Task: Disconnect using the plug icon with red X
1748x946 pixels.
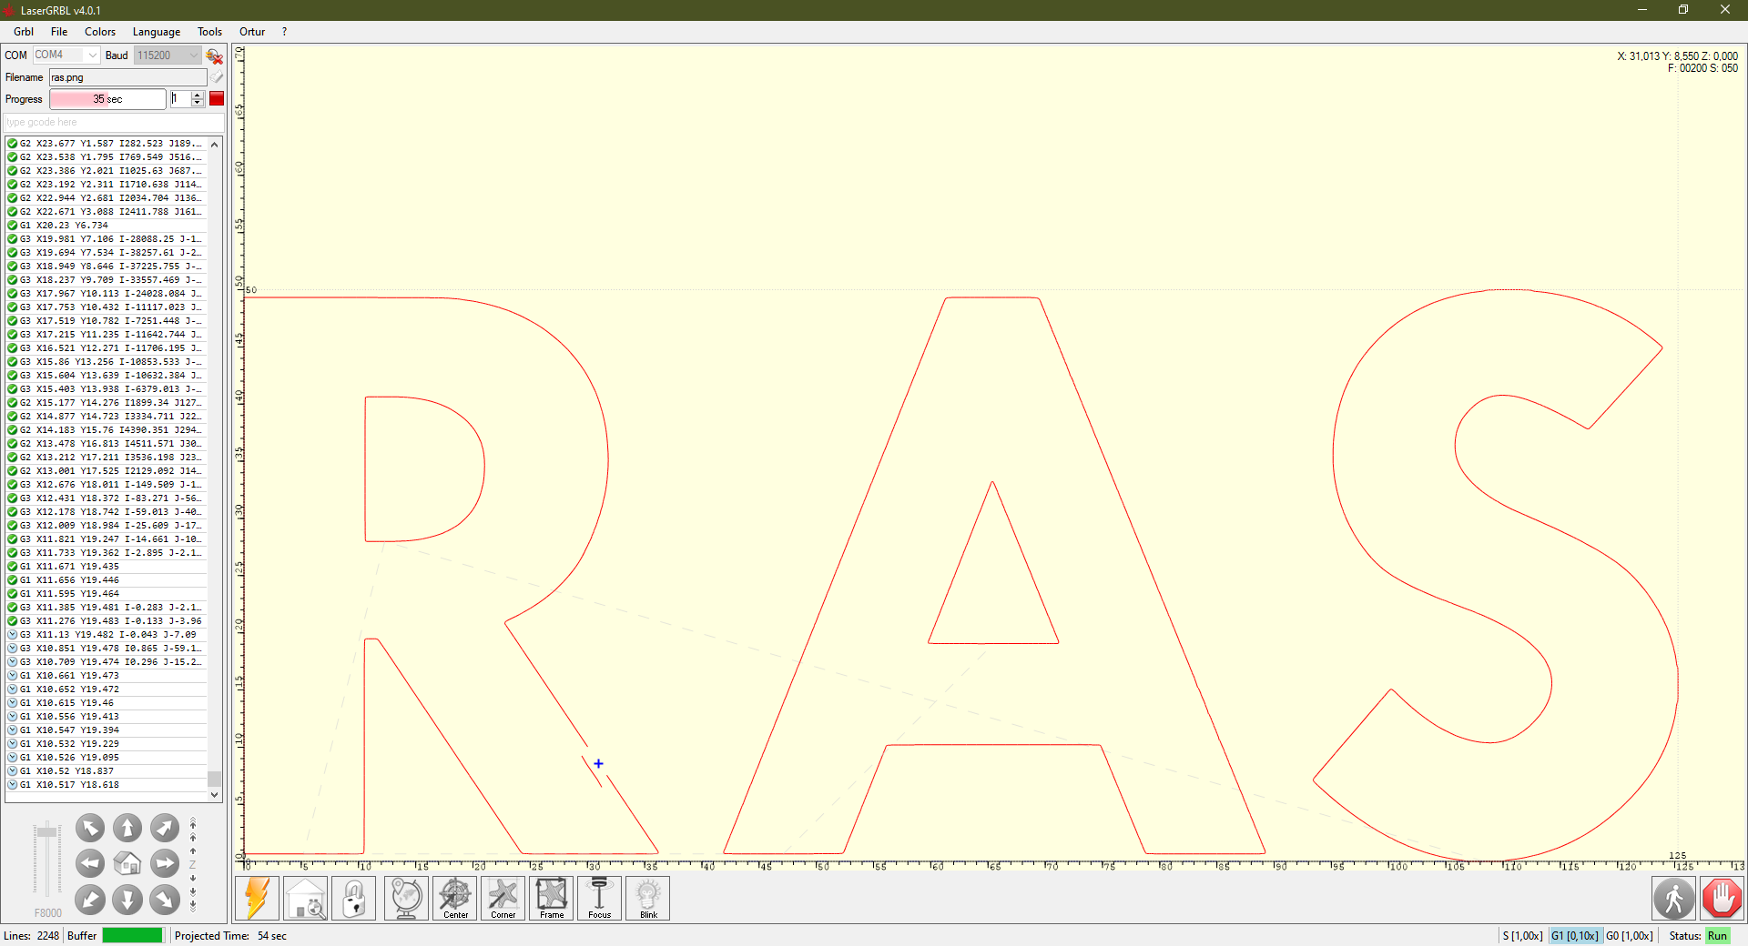Action: pyautogui.click(x=215, y=56)
